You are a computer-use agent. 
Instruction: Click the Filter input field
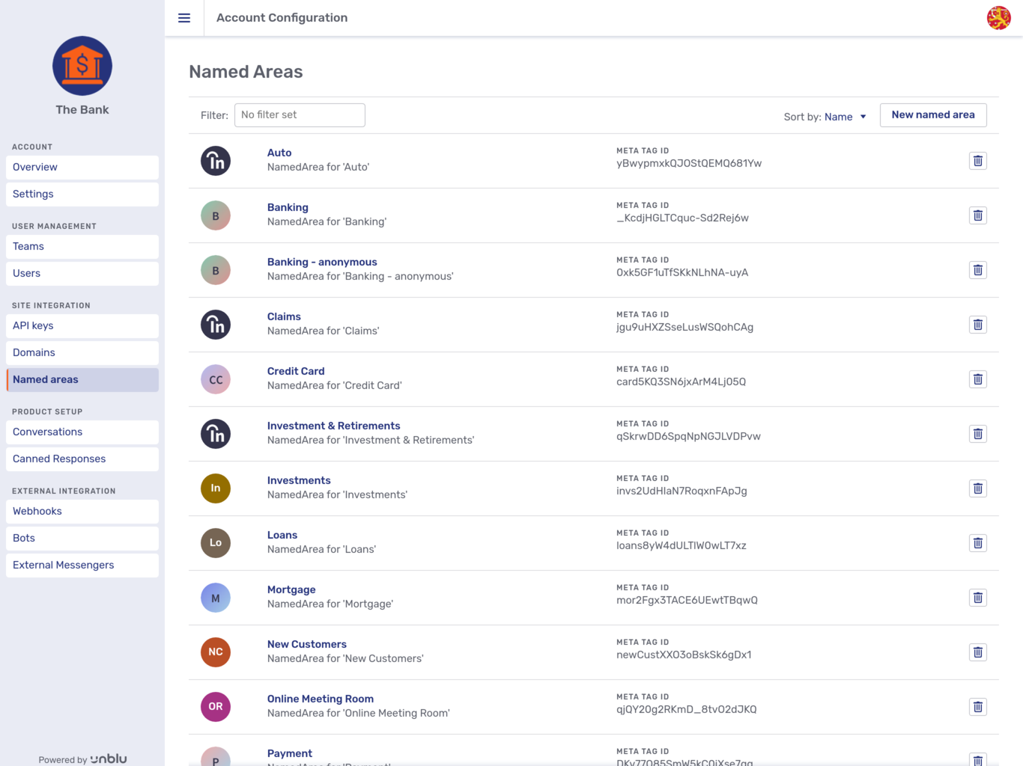tap(300, 115)
